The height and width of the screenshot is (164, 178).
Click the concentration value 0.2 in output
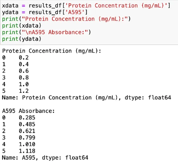[24, 58]
